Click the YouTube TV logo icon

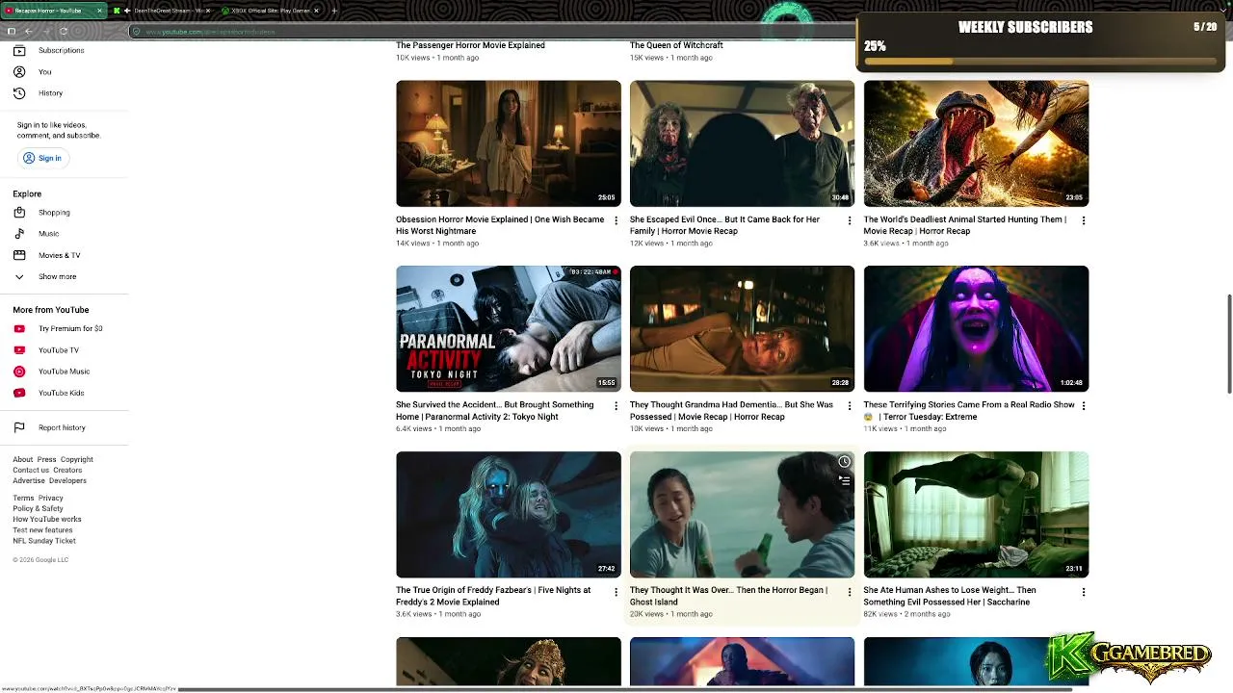click(19, 350)
